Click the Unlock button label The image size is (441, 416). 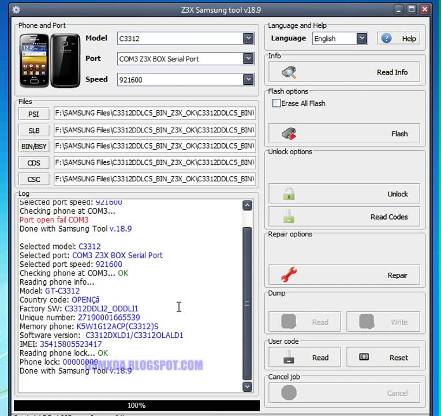point(398,194)
